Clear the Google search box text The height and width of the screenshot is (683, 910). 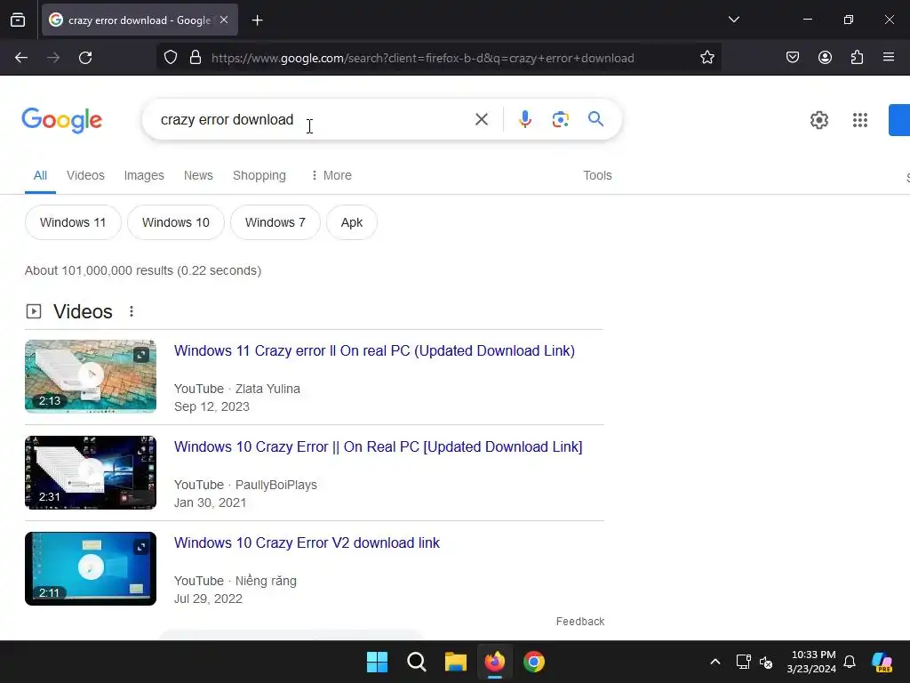(481, 119)
